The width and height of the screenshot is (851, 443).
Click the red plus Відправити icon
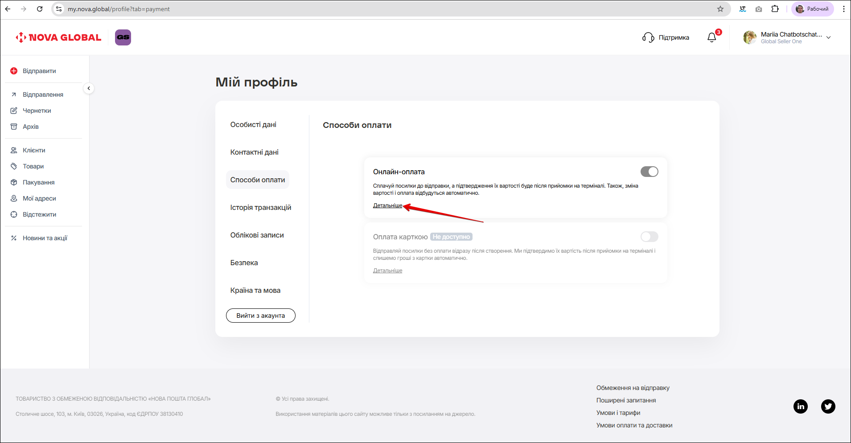pos(14,71)
